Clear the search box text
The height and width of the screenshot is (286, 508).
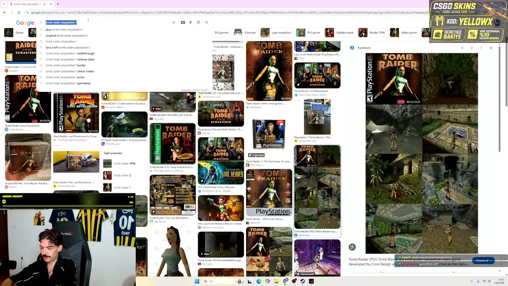tap(173, 22)
